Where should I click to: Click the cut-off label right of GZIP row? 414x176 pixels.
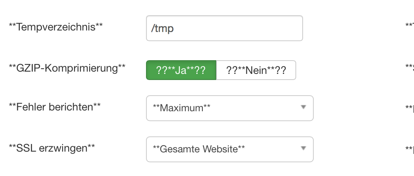(410, 67)
